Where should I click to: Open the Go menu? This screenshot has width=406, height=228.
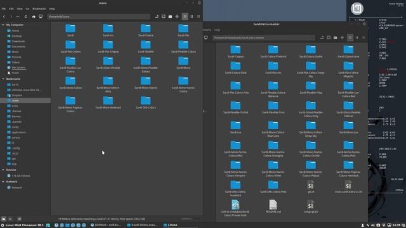coord(27,9)
